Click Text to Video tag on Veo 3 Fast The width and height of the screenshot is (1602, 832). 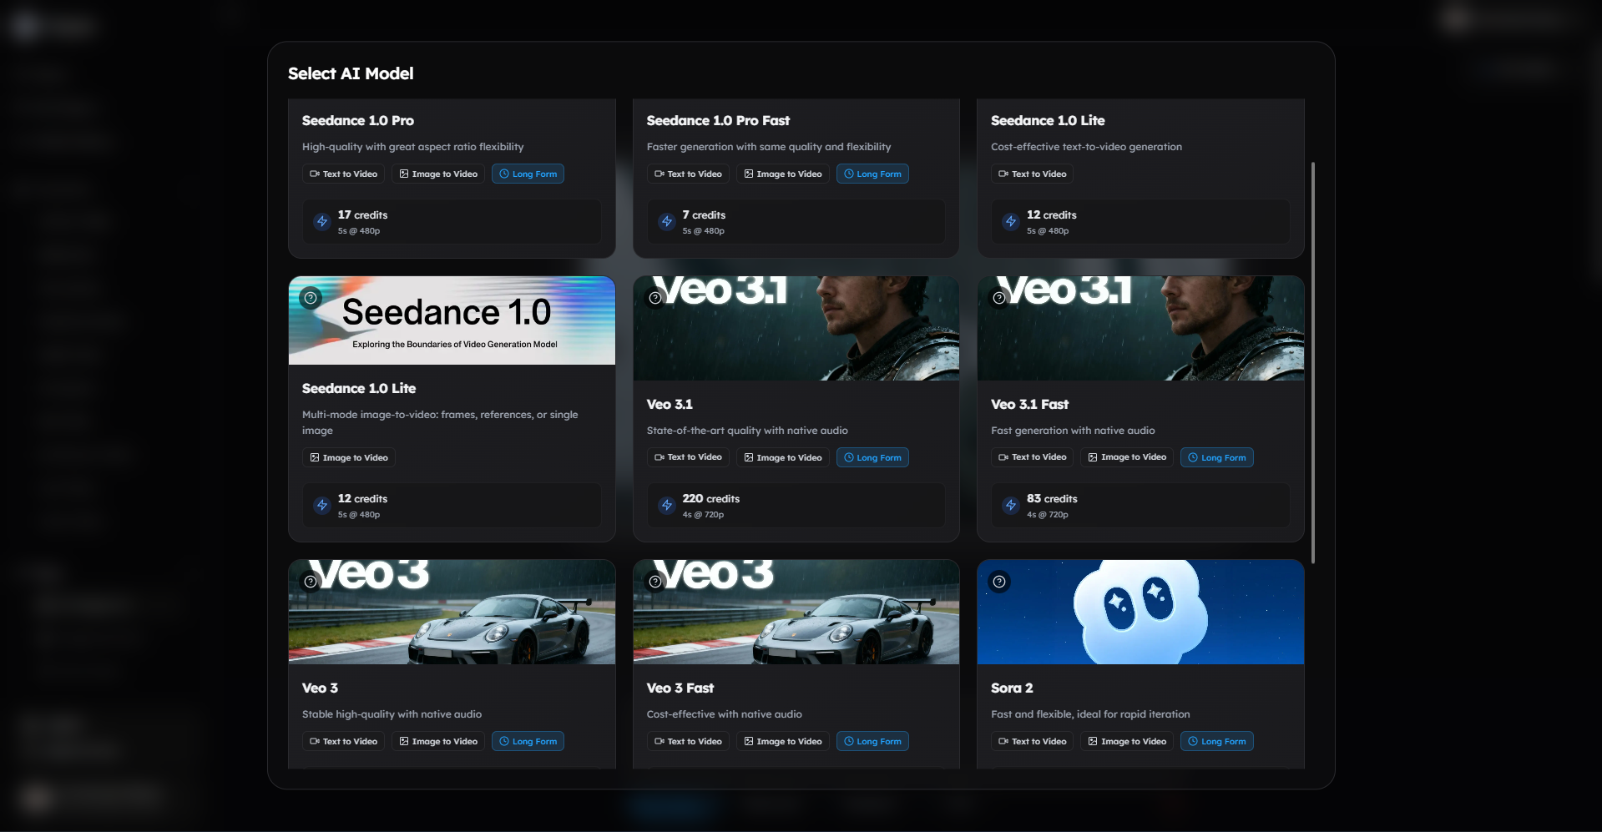pyautogui.click(x=688, y=741)
